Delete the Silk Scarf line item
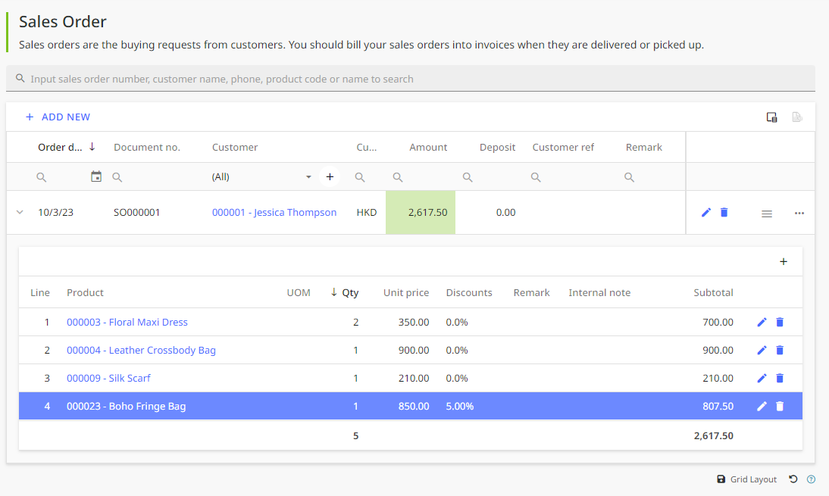Viewport: 829px width, 496px height. point(779,378)
